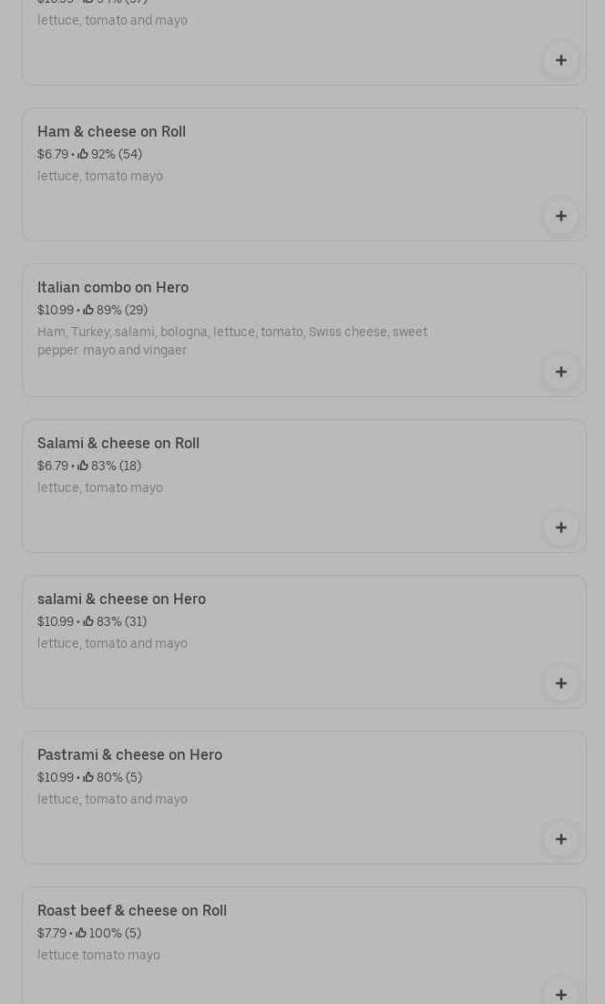Open the Ham & cheese on Roll item title
The width and height of the screenshot is (605, 1004).
tap(111, 132)
